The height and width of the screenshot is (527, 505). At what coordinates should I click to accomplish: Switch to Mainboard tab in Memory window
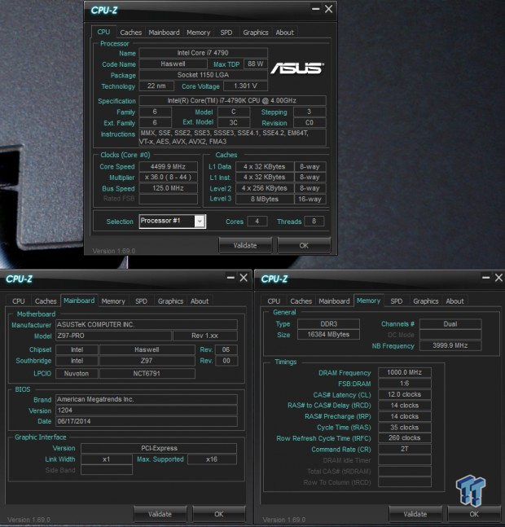coord(334,301)
